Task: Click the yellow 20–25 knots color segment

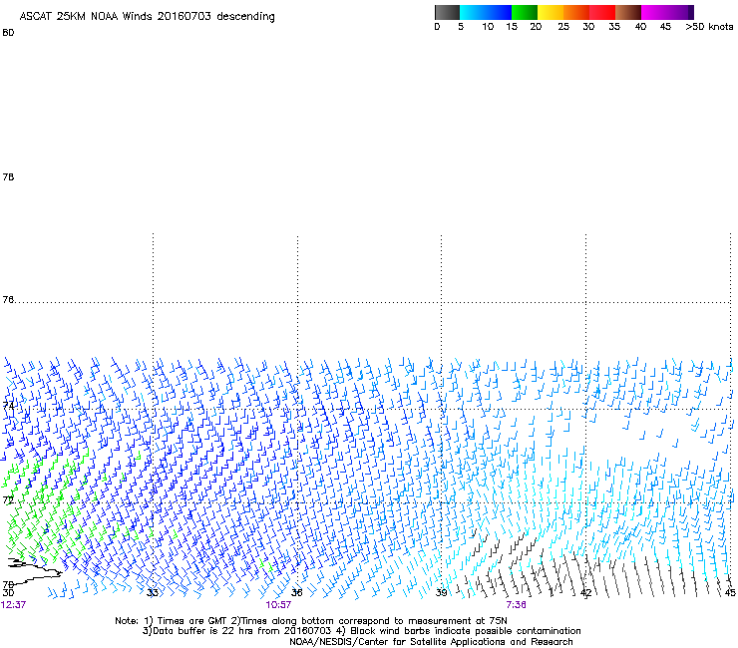Action: [x=551, y=12]
